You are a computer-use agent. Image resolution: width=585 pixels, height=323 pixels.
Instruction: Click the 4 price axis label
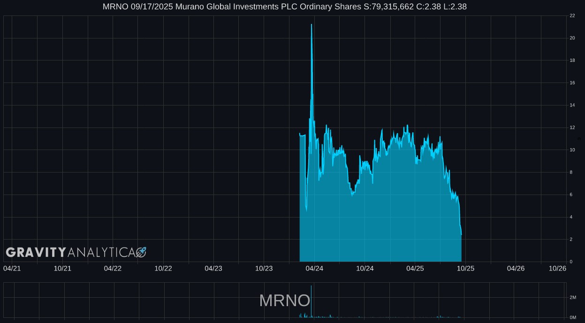(571, 217)
